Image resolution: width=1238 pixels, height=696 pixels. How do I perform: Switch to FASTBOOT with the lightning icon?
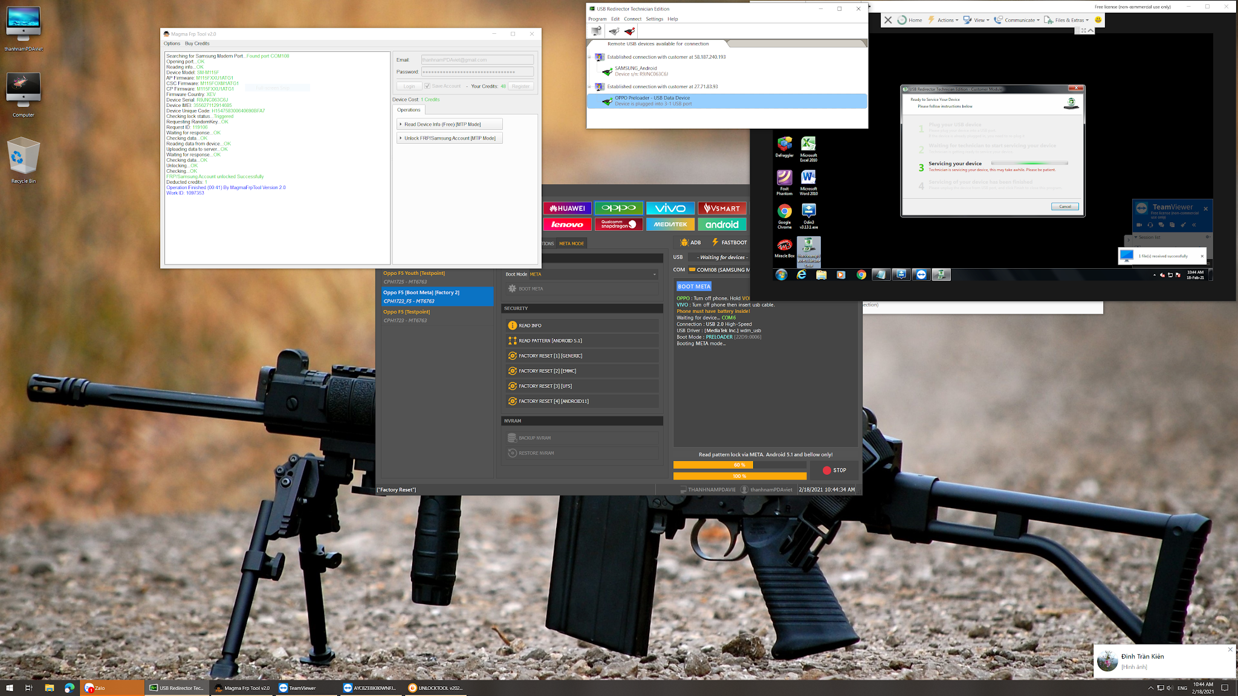pyautogui.click(x=729, y=242)
